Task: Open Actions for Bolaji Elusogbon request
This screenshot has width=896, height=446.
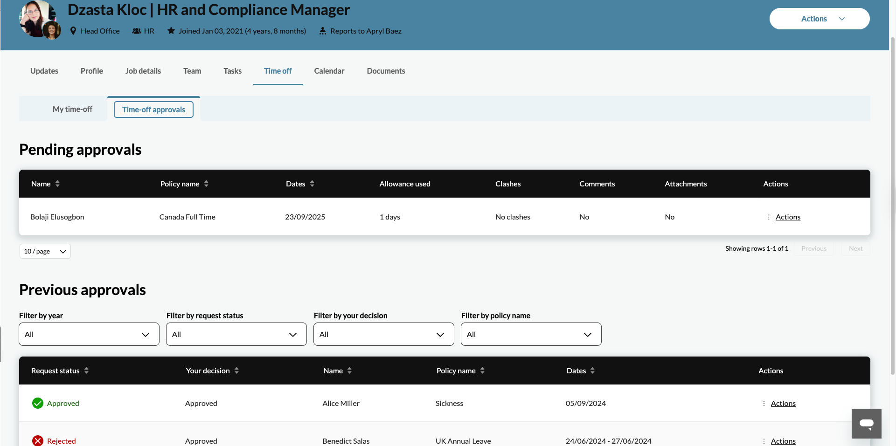Action: [x=787, y=217]
